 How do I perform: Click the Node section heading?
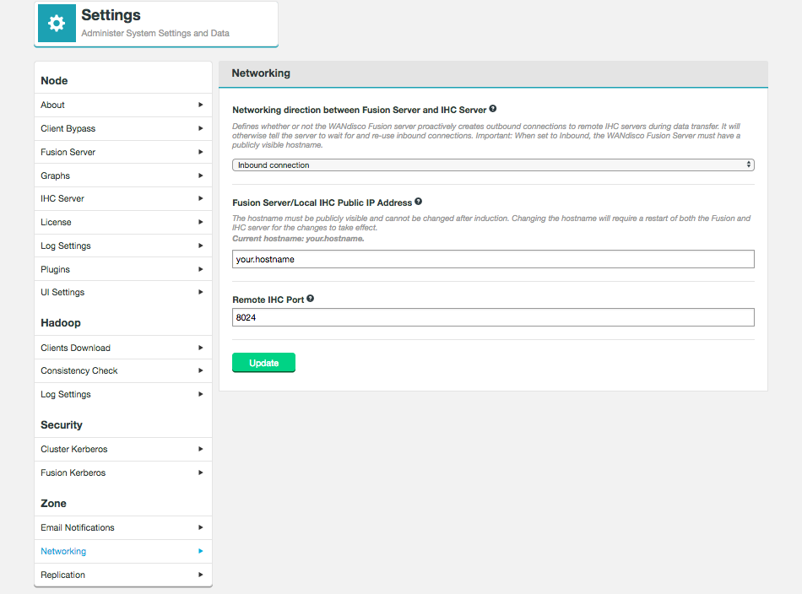tap(54, 81)
